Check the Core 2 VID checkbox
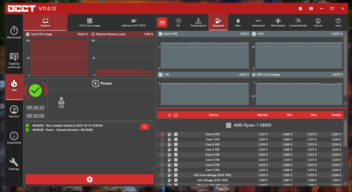 click(162, 144)
